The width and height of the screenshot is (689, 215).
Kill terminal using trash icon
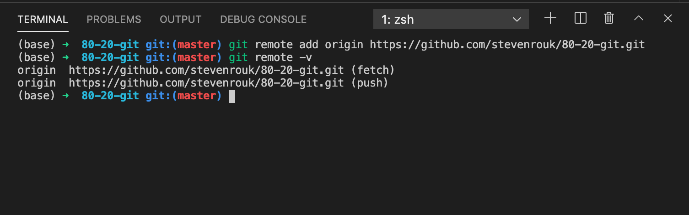click(x=608, y=18)
